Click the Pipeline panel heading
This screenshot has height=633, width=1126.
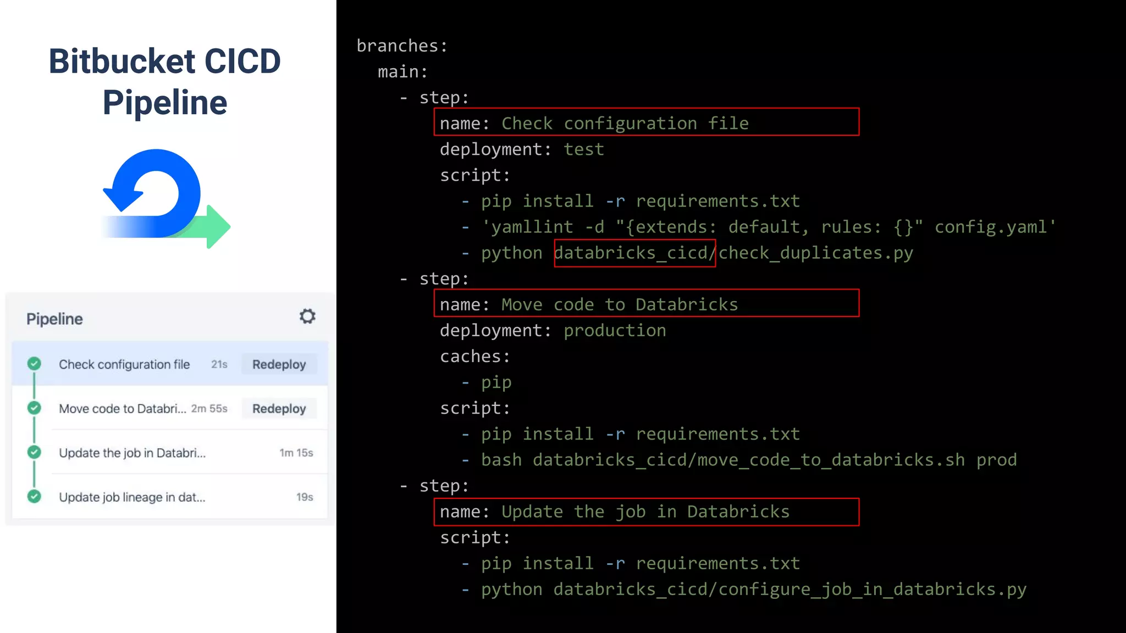(x=54, y=319)
